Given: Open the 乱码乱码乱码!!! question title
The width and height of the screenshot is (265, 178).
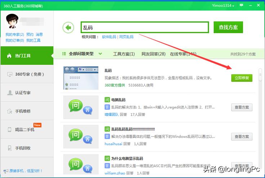Looking at the screenshot, I should point(133,129).
